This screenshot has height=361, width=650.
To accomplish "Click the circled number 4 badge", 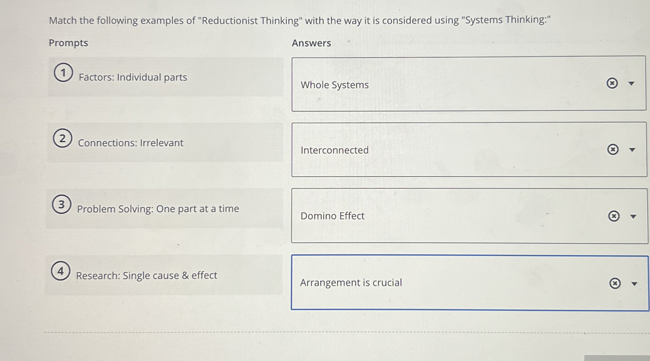I will tap(61, 272).
